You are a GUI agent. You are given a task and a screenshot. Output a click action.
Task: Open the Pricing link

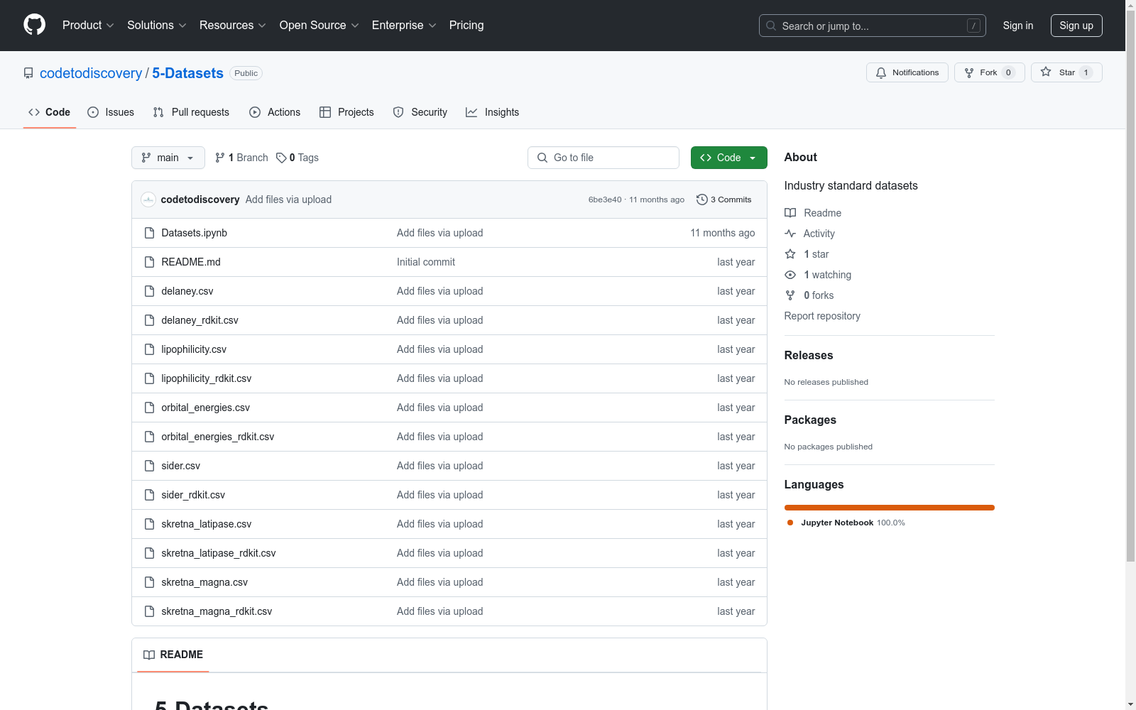466,26
